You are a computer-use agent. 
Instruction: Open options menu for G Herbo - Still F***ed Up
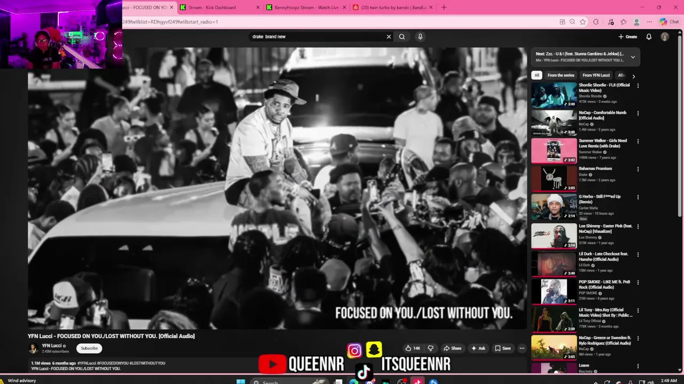point(638,198)
